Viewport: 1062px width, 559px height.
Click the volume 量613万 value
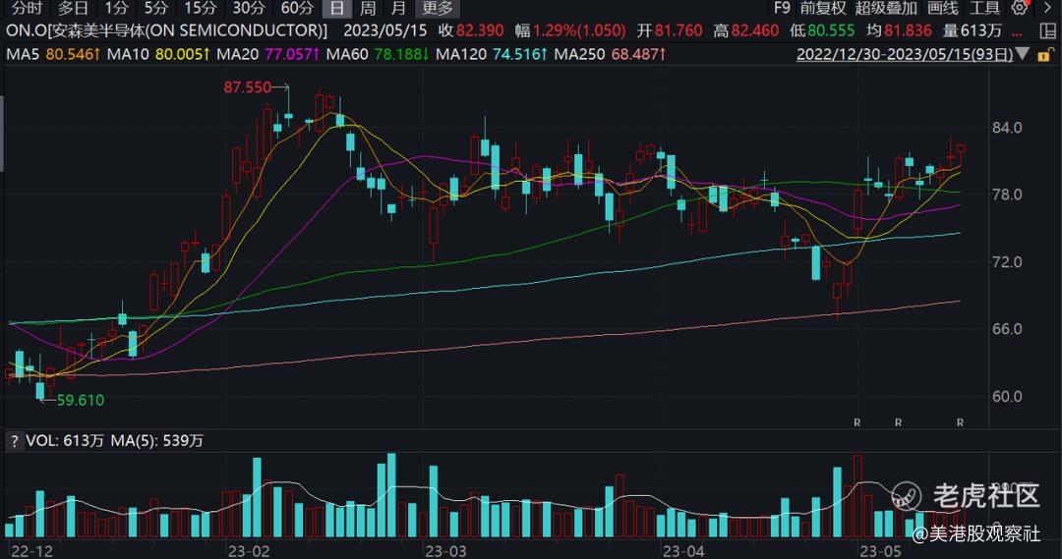[972, 30]
